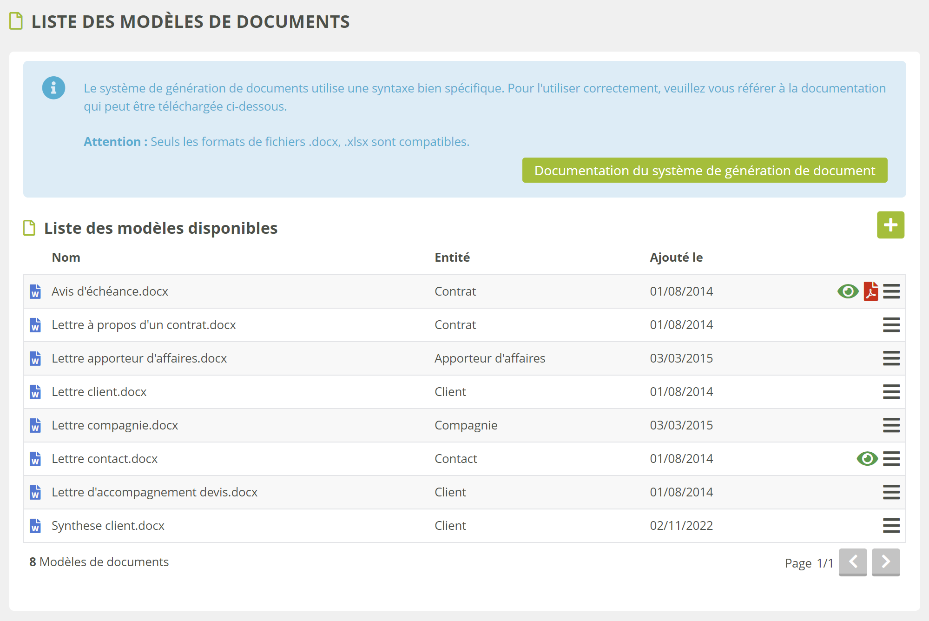
Task: Click the green plus add model button
Action: [x=890, y=225]
